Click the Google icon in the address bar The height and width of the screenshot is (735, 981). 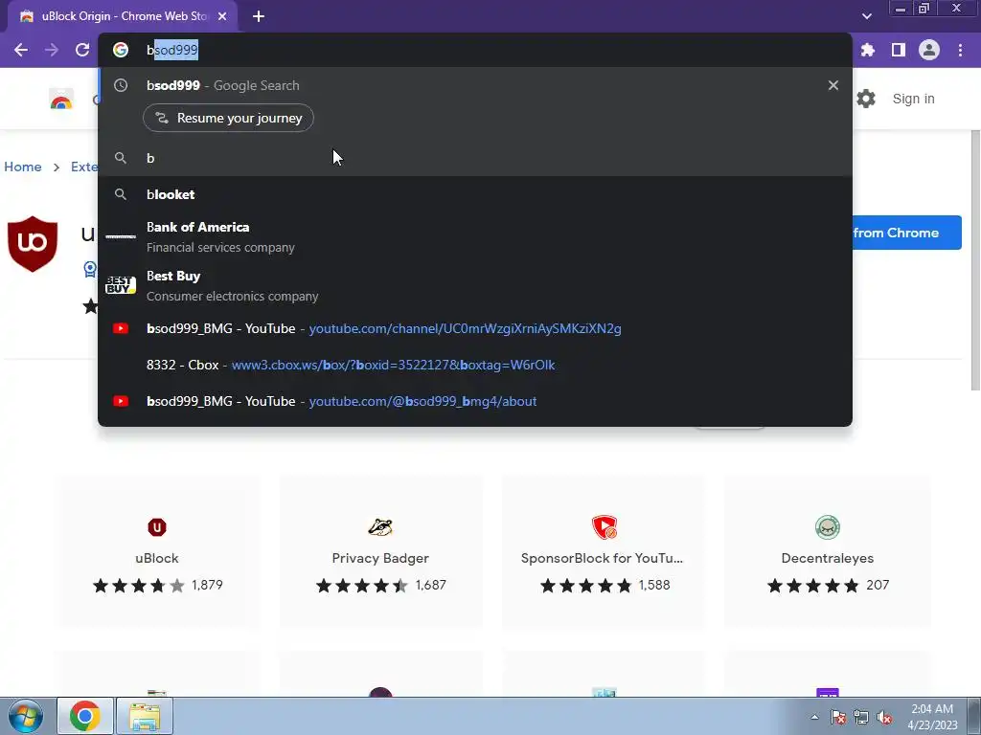point(121,50)
